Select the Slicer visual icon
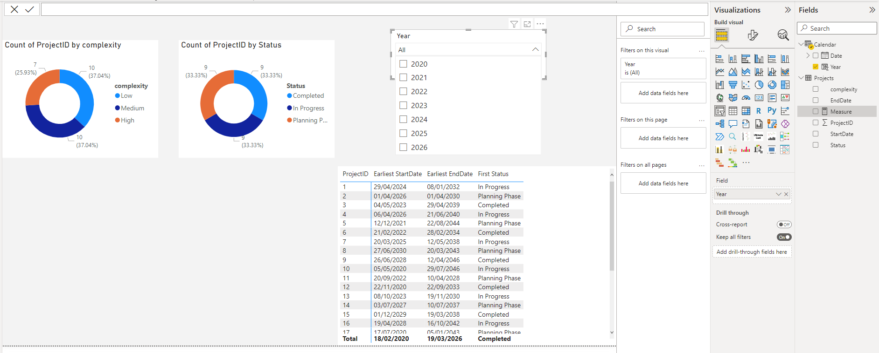 tap(720, 111)
